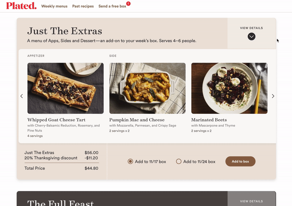
Task: Expand The Full Feast view details
Action: (x=251, y=201)
